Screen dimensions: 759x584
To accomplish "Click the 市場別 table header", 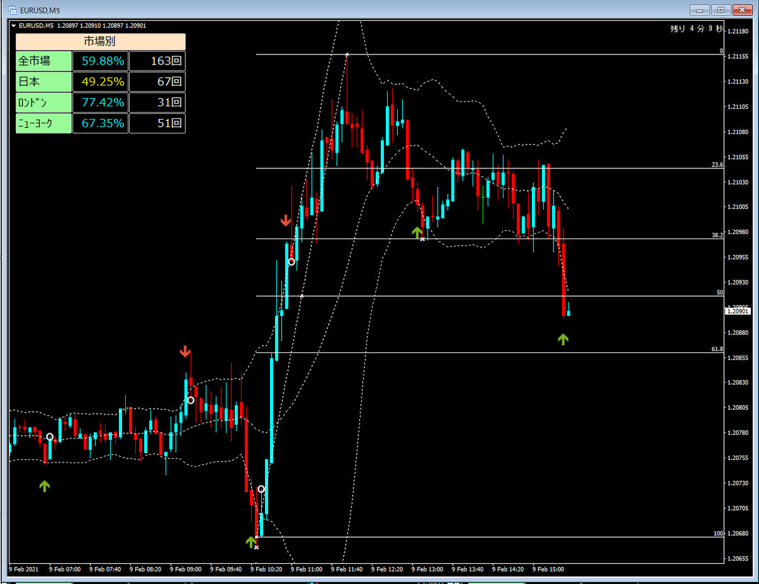I will (101, 42).
